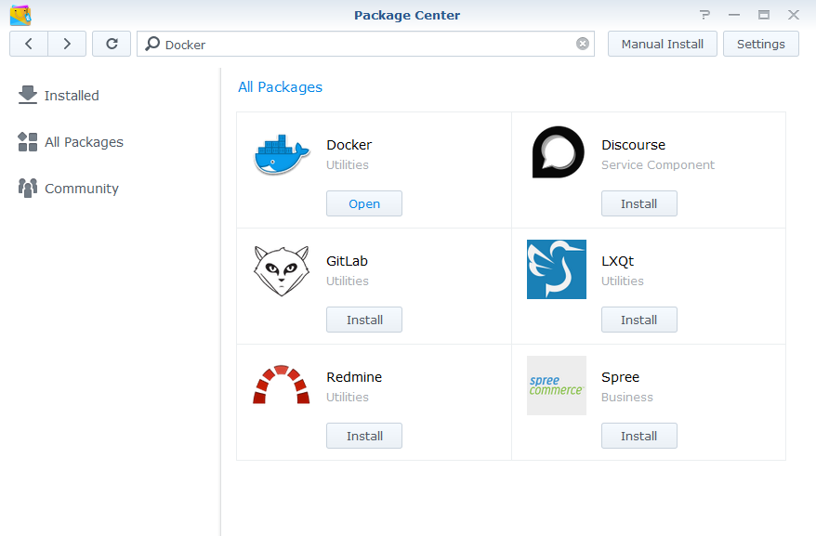Open the Redmine arch icon

click(x=281, y=385)
